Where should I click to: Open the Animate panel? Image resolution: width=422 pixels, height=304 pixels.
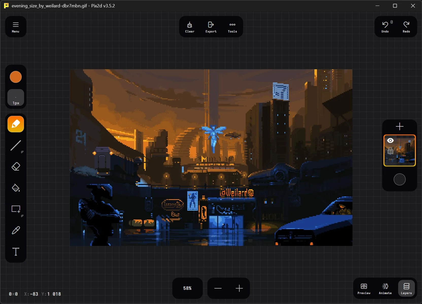coord(385,289)
